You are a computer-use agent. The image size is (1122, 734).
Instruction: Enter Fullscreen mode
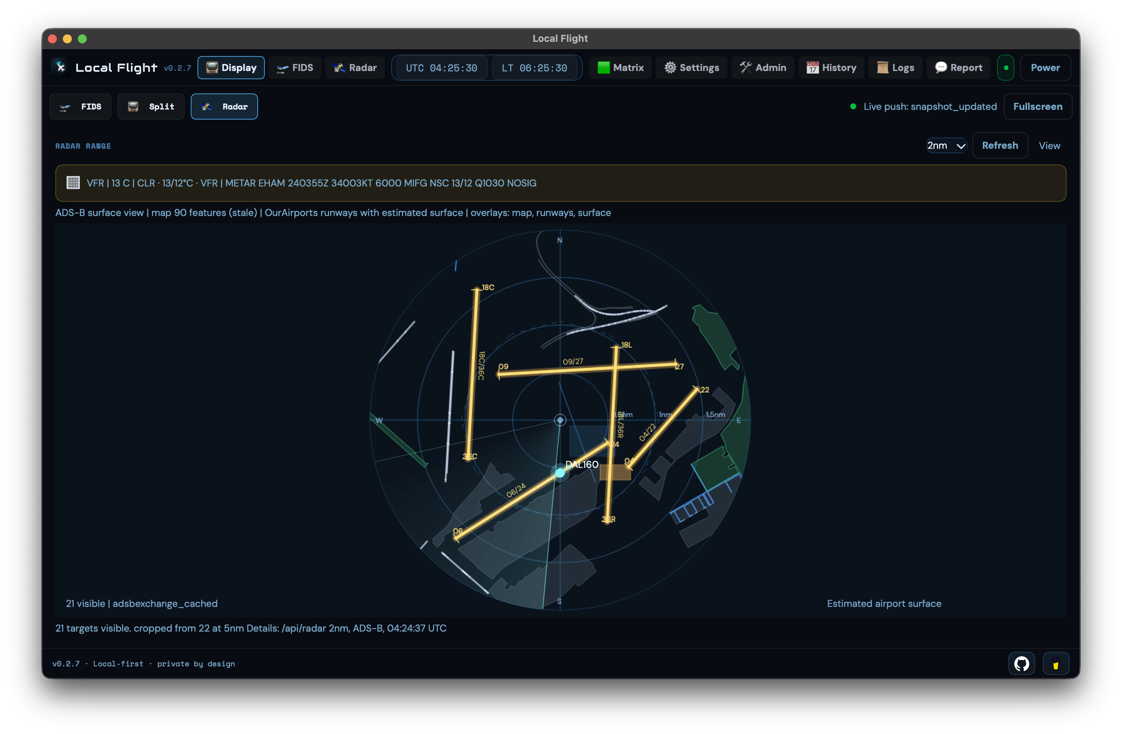click(x=1037, y=107)
